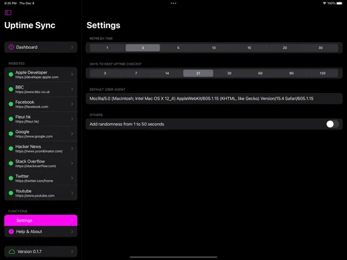Click the Dashboard clock icon
347x260 pixels.
11,47
